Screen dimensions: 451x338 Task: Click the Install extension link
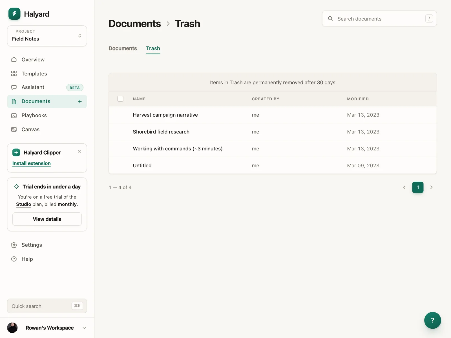click(32, 163)
